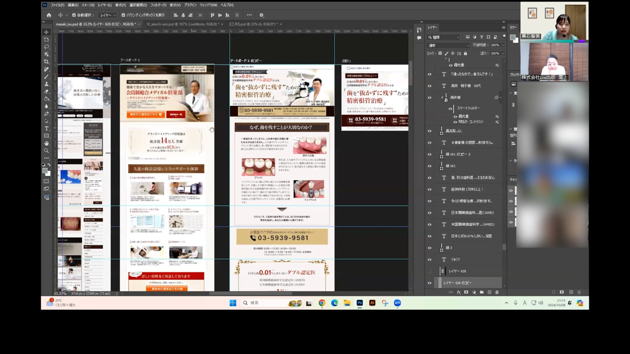Pick the Horizontal Type tool
This screenshot has width=630, height=354.
(x=46, y=128)
